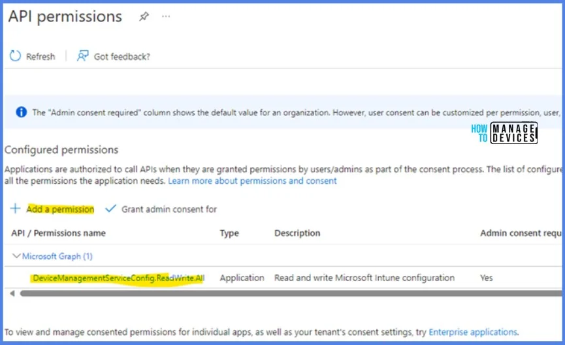Click the feedback person icon
This screenshot has width=565, height=345.
point(82,56)
